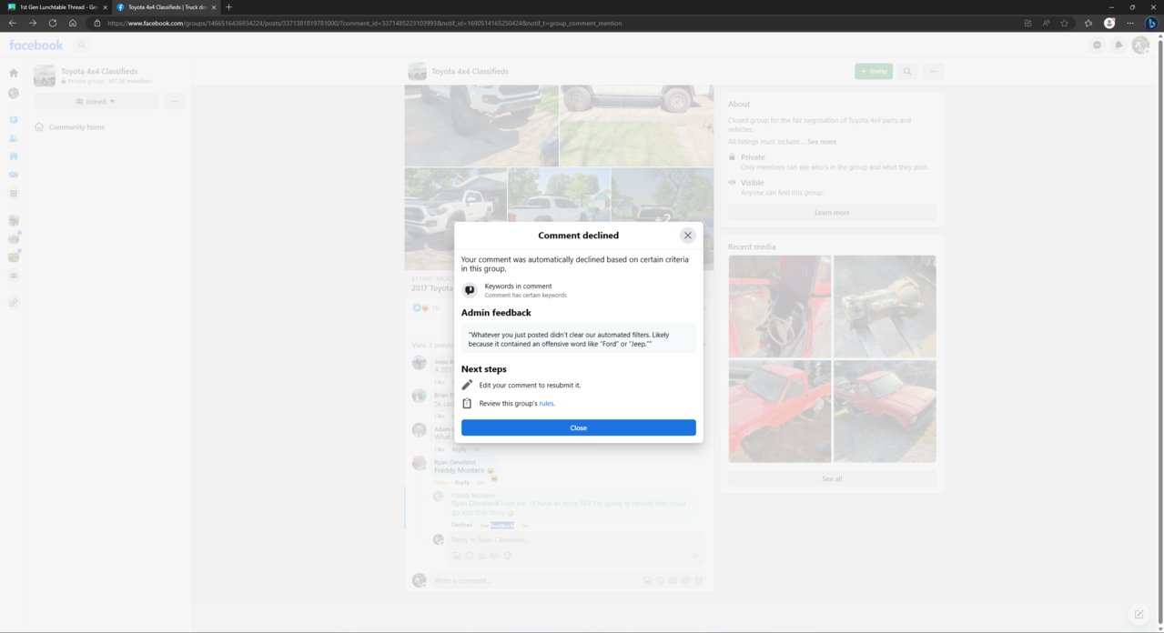This screenshot has height=633, width=1164.
Task: Click the Invite button
Action: [x=874, y=71]
